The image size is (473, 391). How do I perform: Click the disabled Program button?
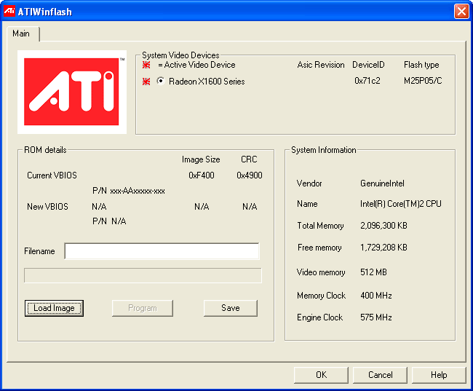coord(143,308)
